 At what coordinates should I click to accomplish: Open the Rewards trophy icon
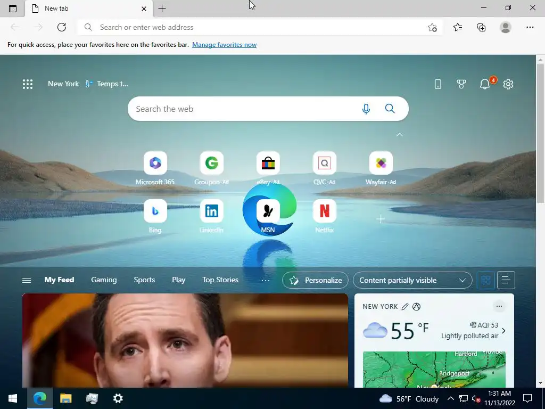pyautogui.click(x=461, y=84)
